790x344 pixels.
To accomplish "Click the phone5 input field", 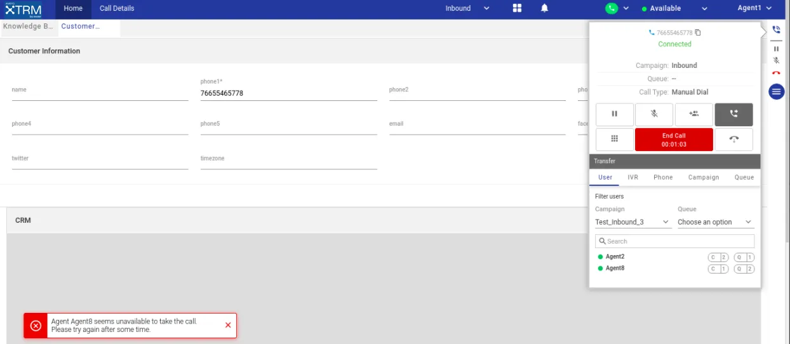I will pos(289,125).
